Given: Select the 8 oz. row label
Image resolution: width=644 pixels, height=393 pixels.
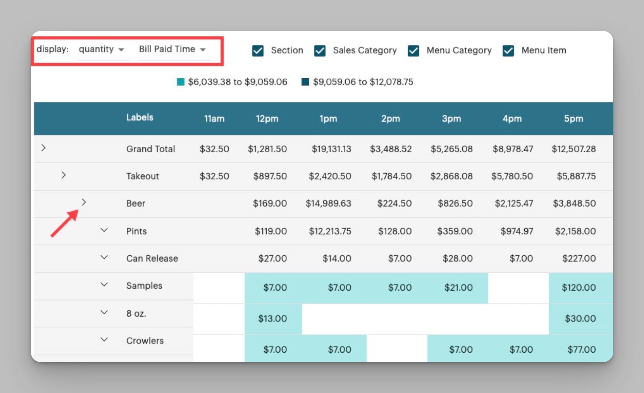Looking at the screenshot, I should [136, 314].
